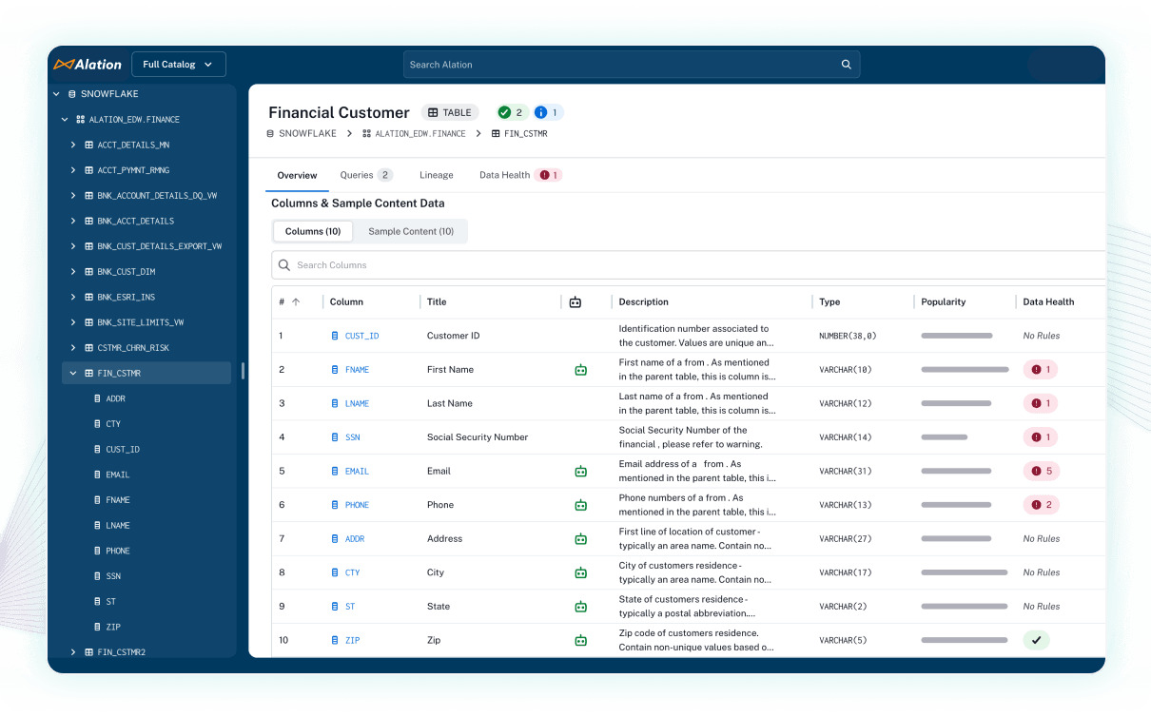The image size is (1151, 717).
Task: Open the red Data Health alert on SSN row
Action: (1040, 436)
